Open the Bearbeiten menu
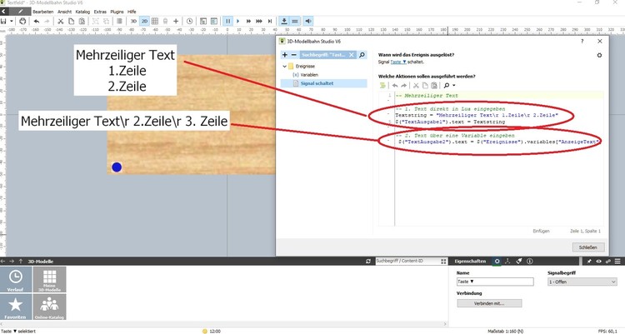625x334 pixels. (x=43, y=12)
